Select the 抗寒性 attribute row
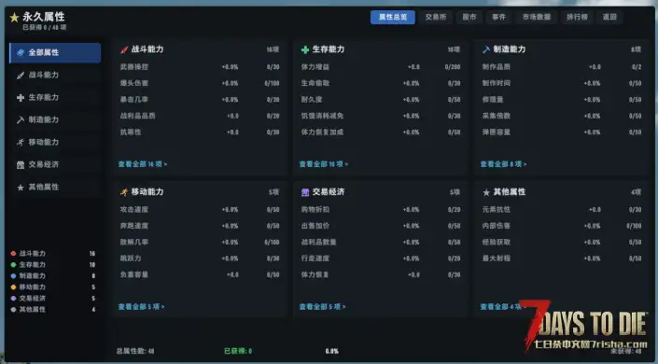This screenshot has width=658, height=364. click(200, 133)
